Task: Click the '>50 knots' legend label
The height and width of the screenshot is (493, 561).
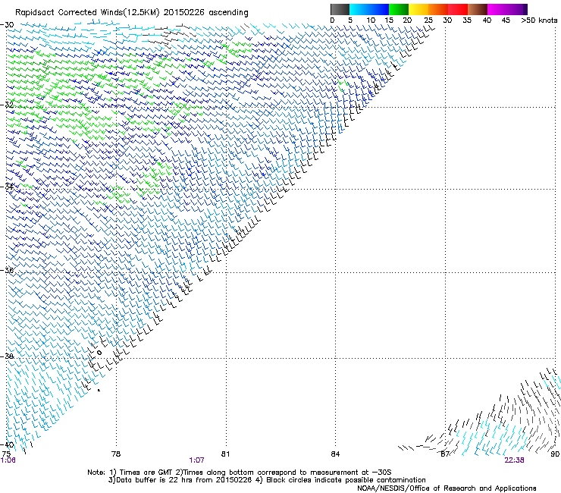Action: [539, 20]
